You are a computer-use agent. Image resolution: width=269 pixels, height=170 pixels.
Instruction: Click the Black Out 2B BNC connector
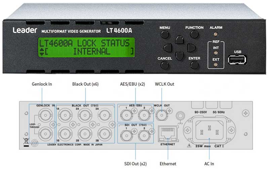[x=85, y=134]
